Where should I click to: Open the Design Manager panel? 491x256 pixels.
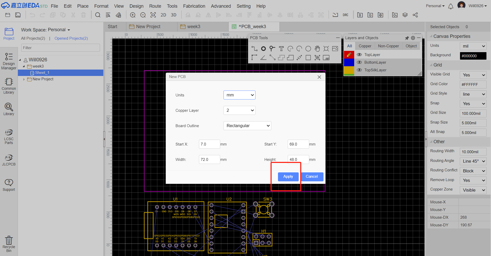[9, 61]
